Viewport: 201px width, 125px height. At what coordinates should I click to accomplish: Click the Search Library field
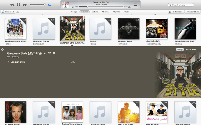click(183, 5)
